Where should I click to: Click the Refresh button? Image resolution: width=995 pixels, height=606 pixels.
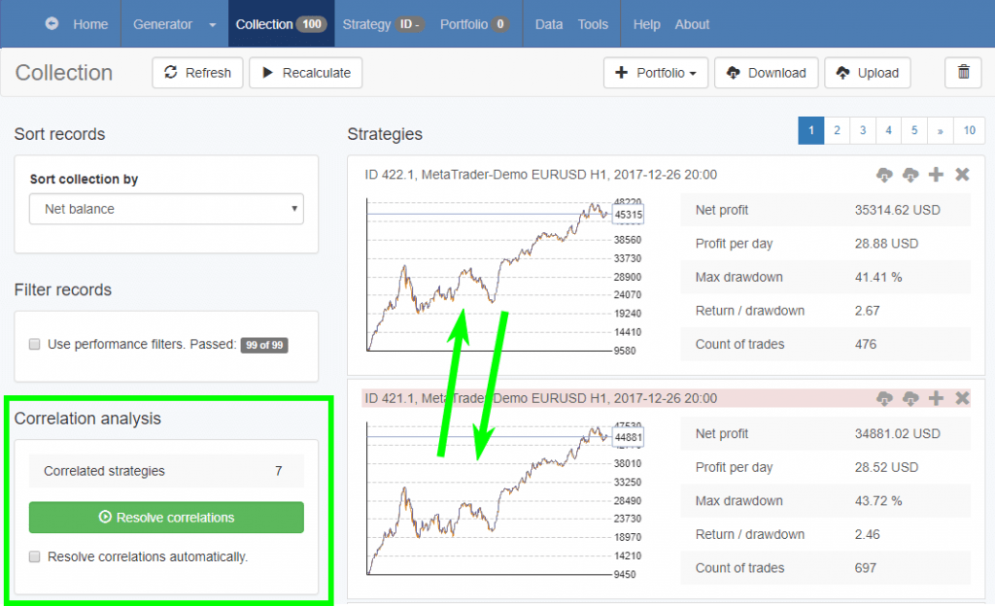coord(197,73)
